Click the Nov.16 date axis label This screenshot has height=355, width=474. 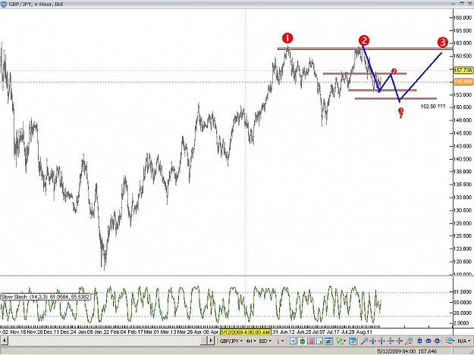(x=18, y=332)
